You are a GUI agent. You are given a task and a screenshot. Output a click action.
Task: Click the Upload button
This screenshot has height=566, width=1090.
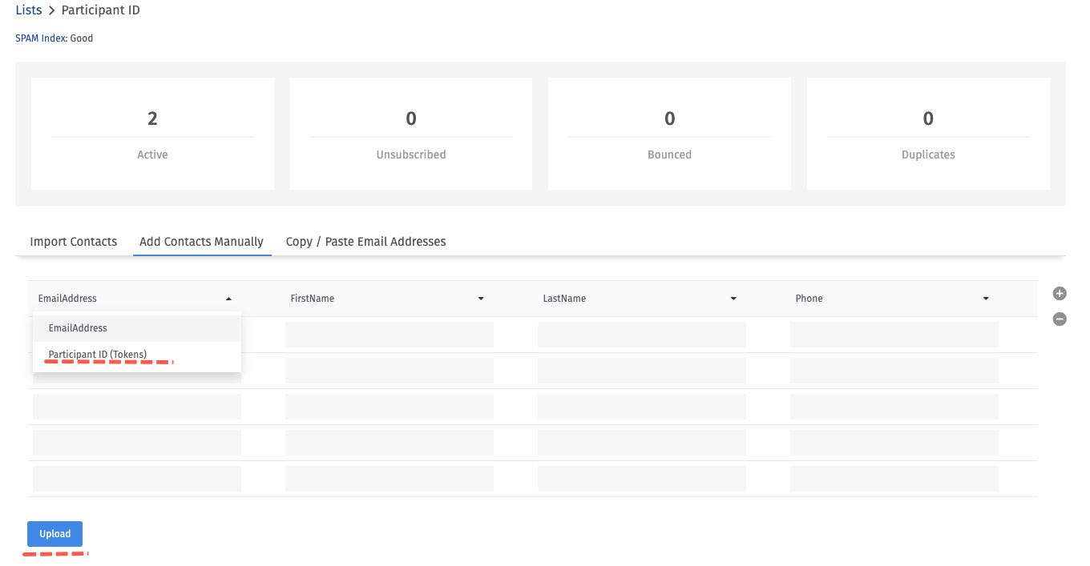pos(54,533)
